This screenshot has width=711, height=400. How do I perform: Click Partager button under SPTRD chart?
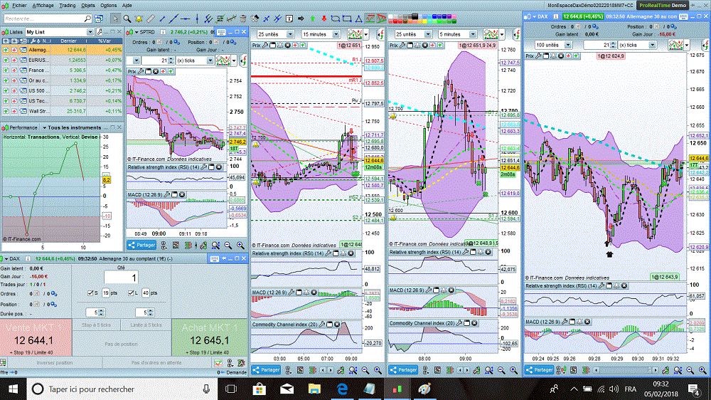point(141,245)
